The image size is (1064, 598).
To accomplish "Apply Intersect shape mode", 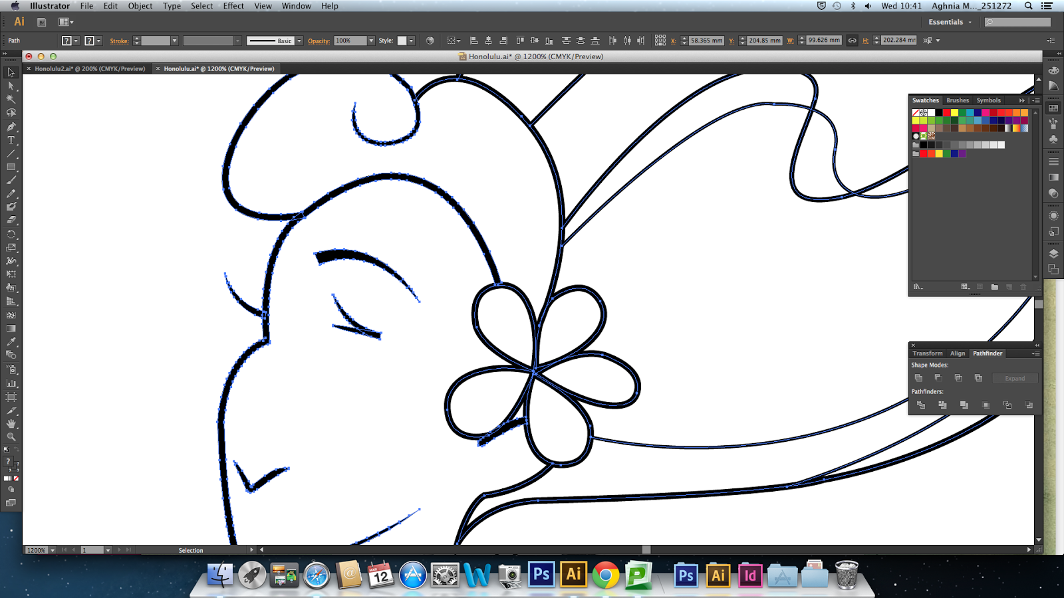I will (x=958, y=378).
